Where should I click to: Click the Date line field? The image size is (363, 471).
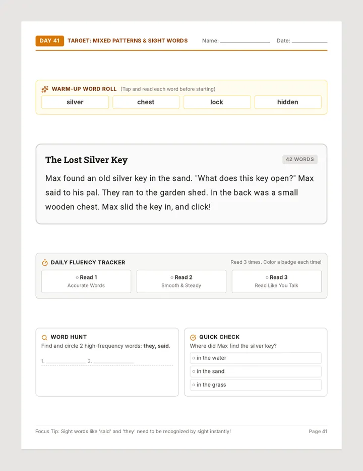point(310,41)
